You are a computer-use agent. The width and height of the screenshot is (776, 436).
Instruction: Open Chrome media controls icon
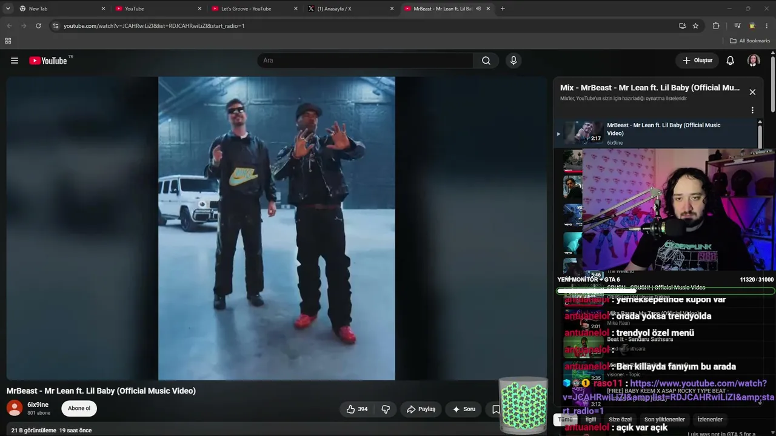tap(737, 26)
